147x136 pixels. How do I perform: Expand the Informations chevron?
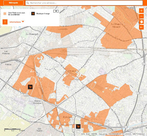point(23,21)
